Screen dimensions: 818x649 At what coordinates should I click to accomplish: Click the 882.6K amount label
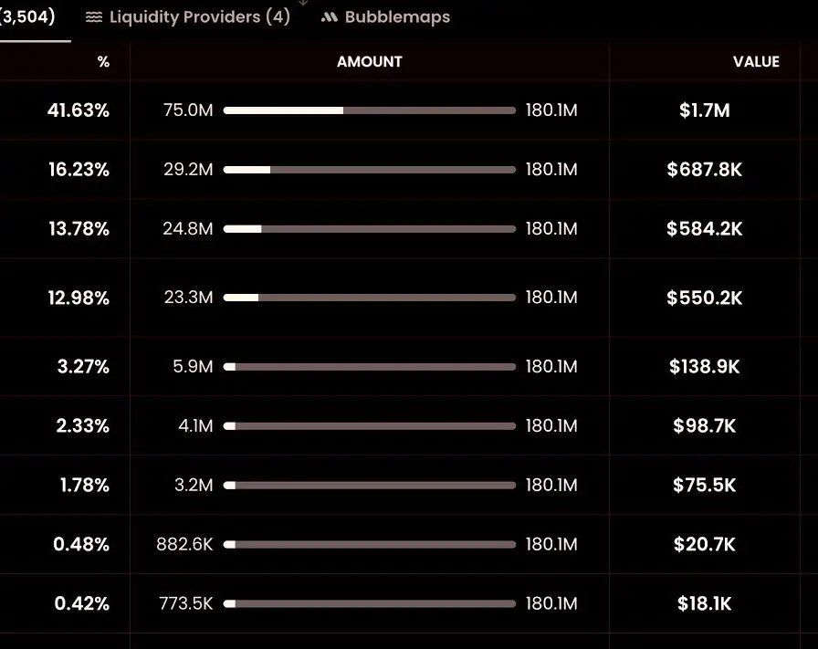pyautogui.click(x=184, y=544)
